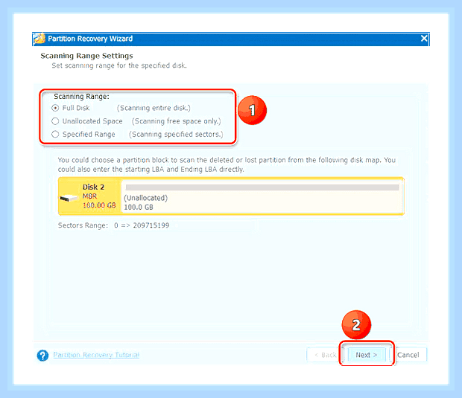Click the Disk 2 drive icon
462x398 pixels.
click(x=69, y=199)
